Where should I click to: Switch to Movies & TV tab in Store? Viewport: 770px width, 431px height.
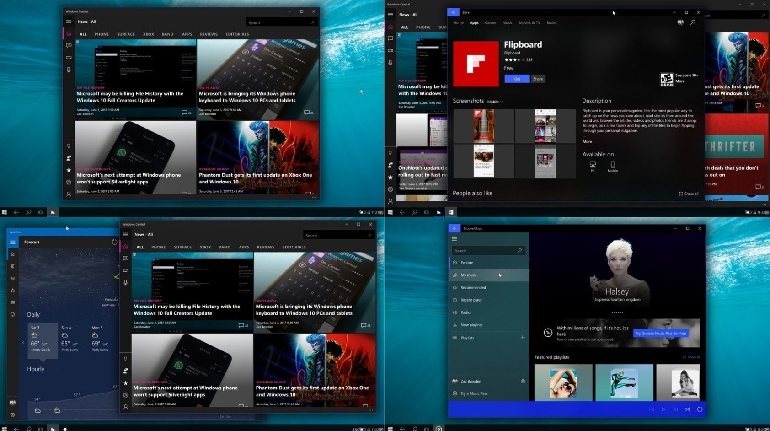pos(529,22)
